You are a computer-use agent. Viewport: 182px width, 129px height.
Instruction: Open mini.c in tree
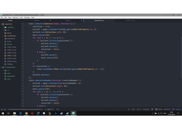tap(9, 79)
